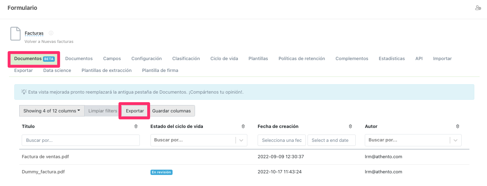The image size is (487, 186).
Task: Sort by Fecha de creación arrows
Action: tap(350, 126)
